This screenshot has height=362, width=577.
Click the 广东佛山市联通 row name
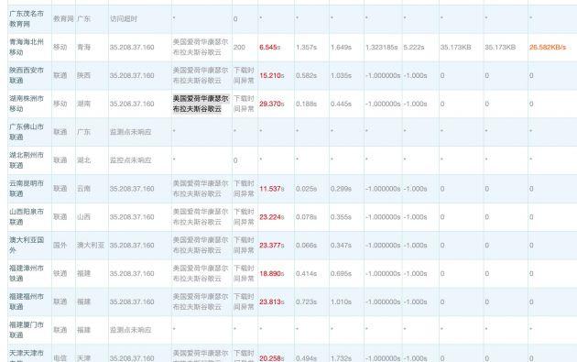(27, 132)
